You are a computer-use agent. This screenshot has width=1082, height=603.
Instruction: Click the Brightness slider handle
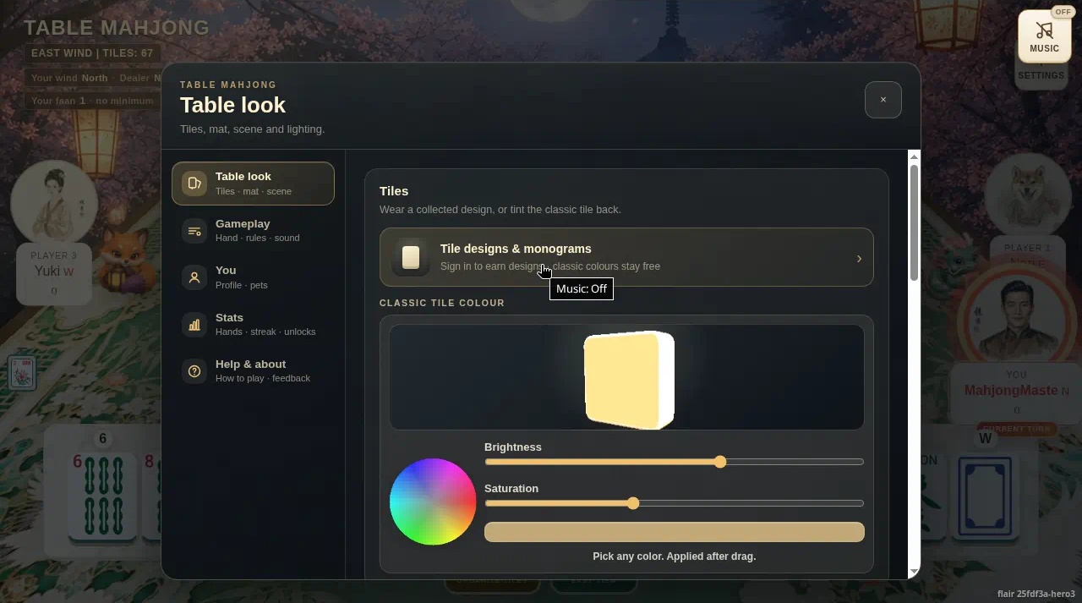[720, 462]
